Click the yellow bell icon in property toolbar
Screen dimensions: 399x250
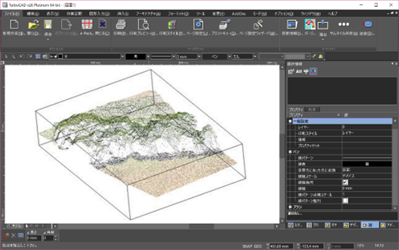pos(321,57)
